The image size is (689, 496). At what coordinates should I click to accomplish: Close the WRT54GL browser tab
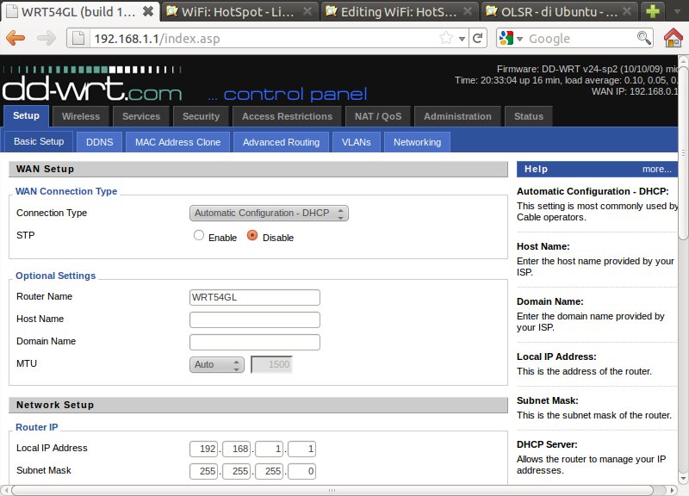point(148,11)
